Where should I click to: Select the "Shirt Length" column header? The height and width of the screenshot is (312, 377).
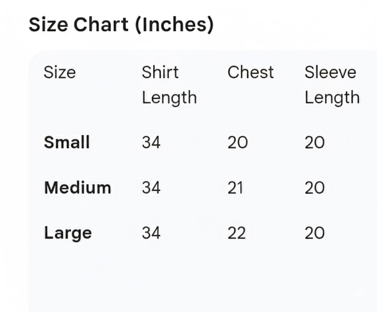coord(169,85)
